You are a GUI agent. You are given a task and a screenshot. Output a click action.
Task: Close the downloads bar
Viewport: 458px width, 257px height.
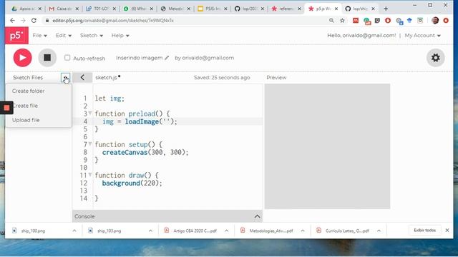(447, 230)
